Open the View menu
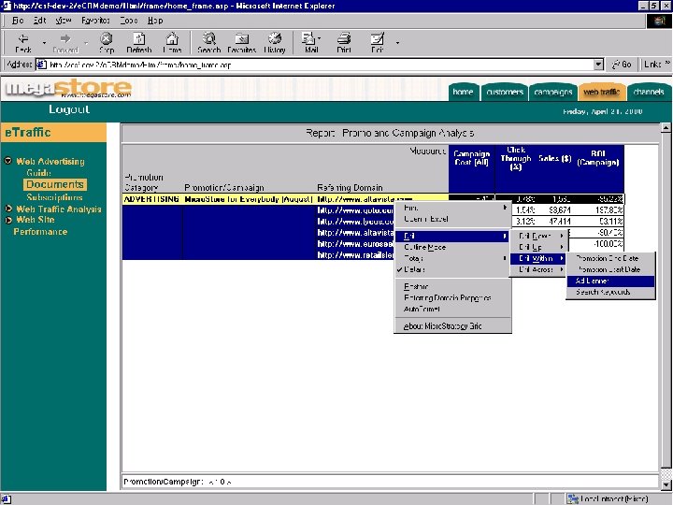673x505 pixels. pyautogui.click(x=64, y=21)
